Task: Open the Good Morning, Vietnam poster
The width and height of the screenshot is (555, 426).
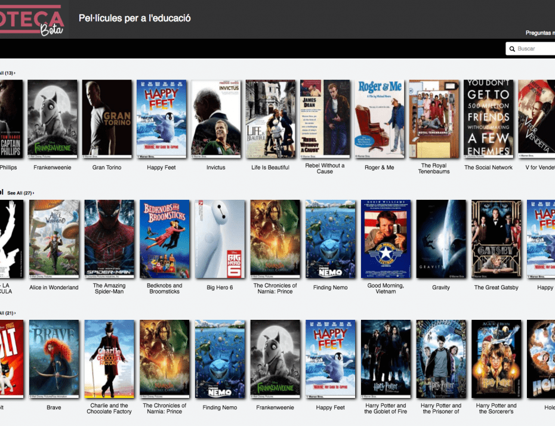Action: (x=386, y=239)
